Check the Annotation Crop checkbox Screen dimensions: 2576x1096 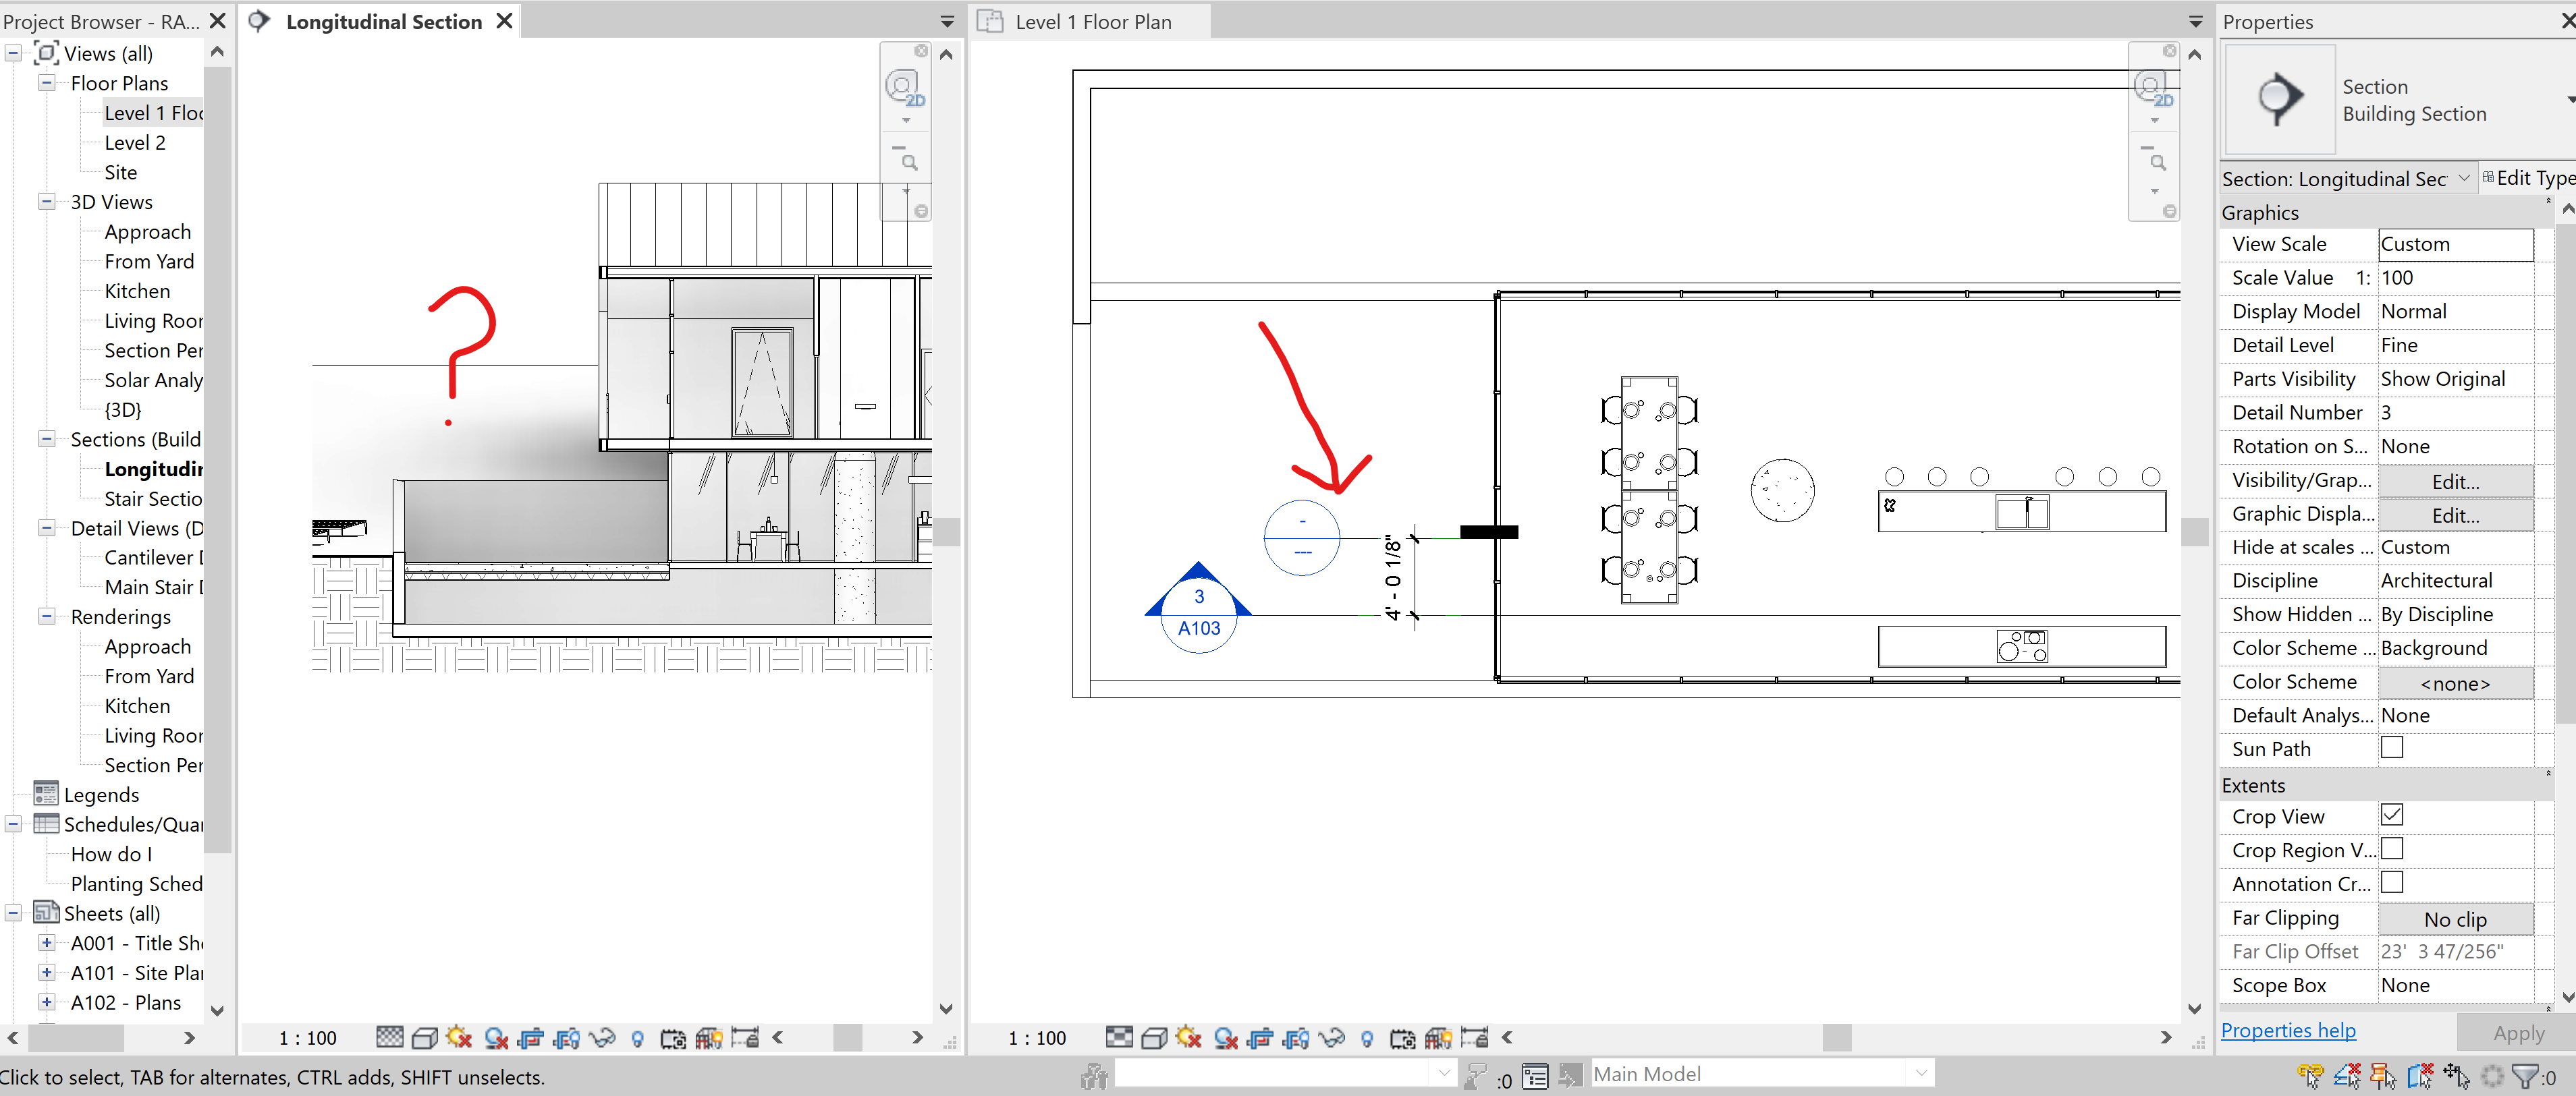[2391, 883]
